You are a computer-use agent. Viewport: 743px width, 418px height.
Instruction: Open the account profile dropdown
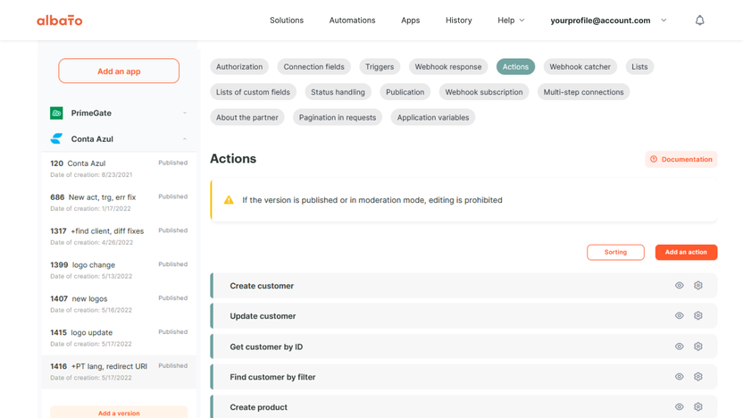[x=608, y=20]
